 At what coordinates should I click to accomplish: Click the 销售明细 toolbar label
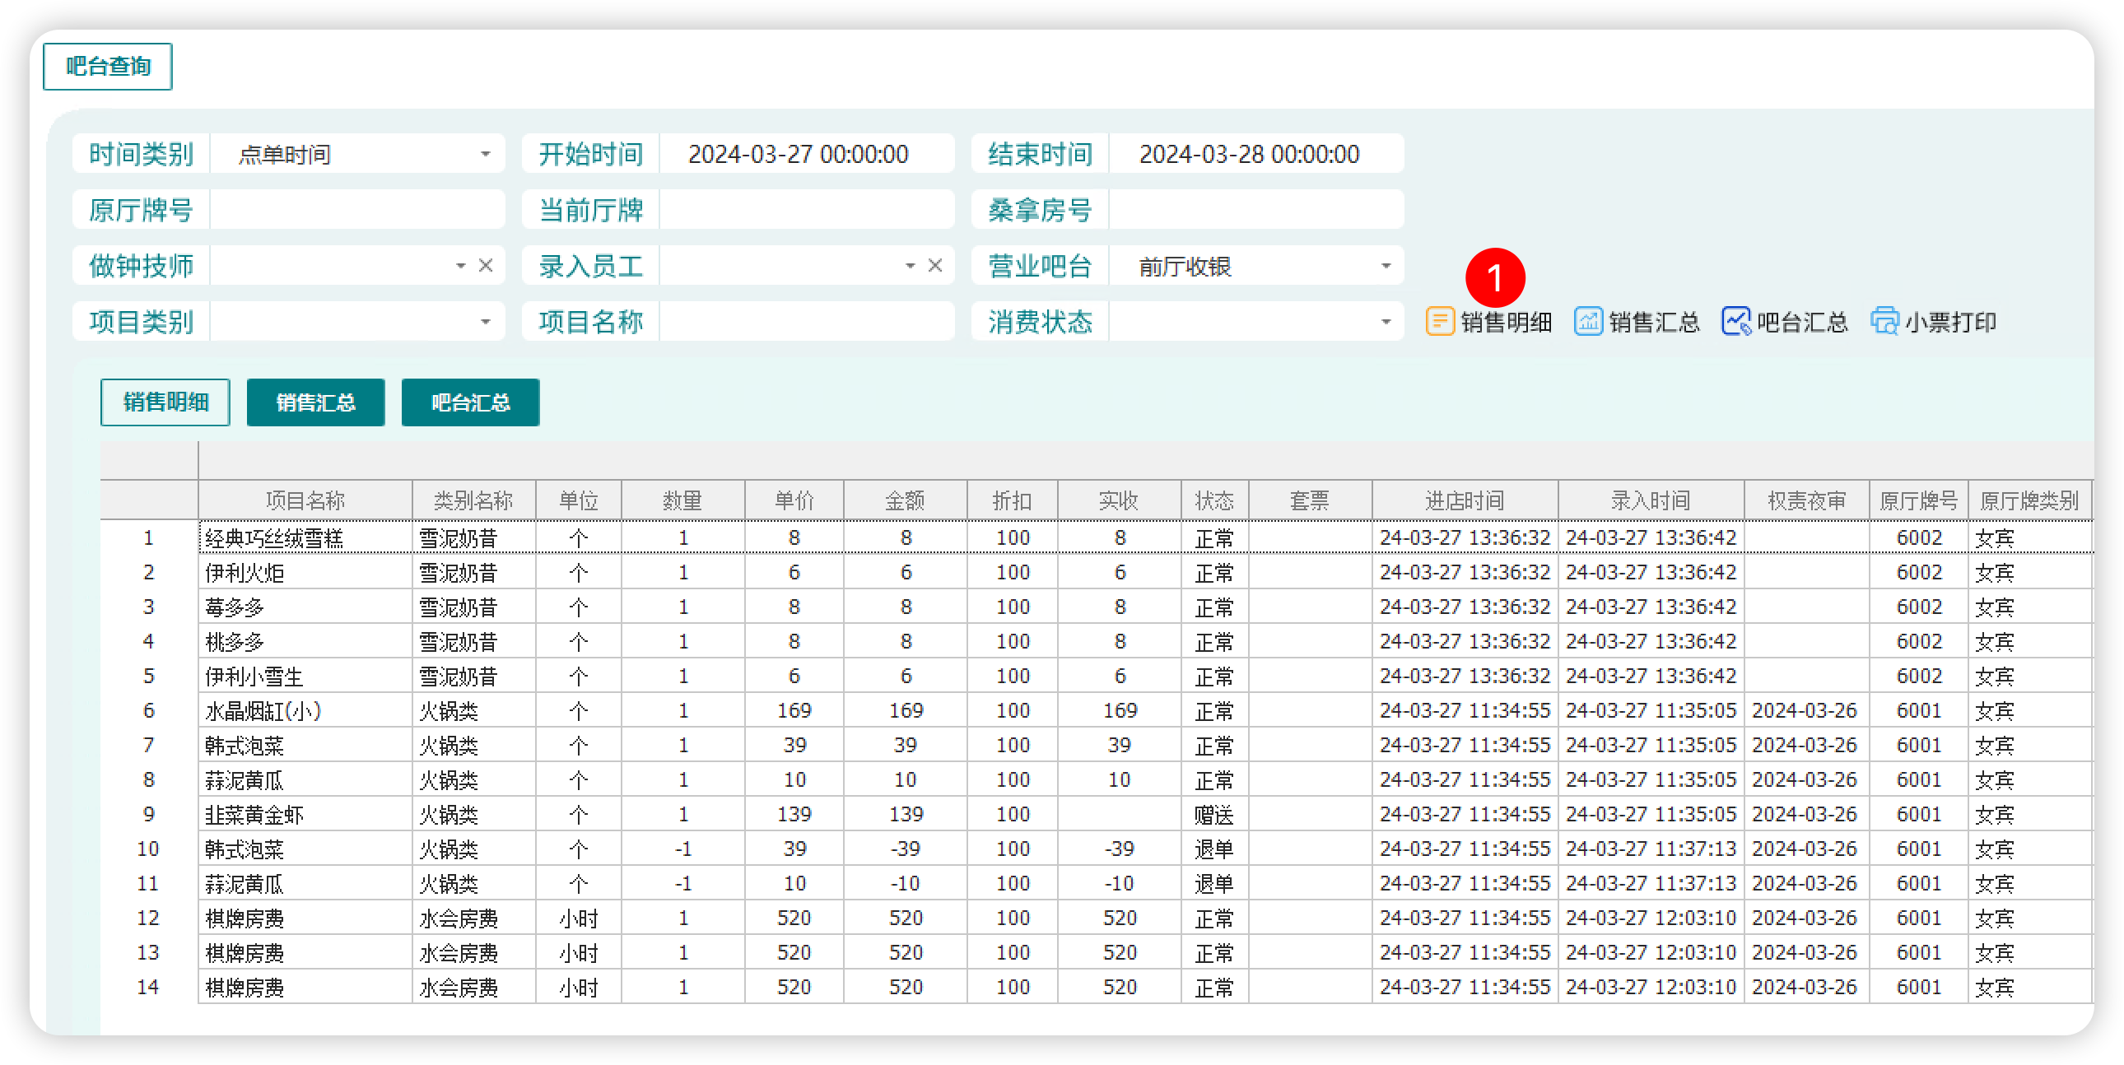[x=1507, y=323]
